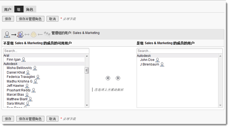Click user icon next to Misha Belilovskiy
The height and width of the screenshot is (128, 230).
[35, 68]
